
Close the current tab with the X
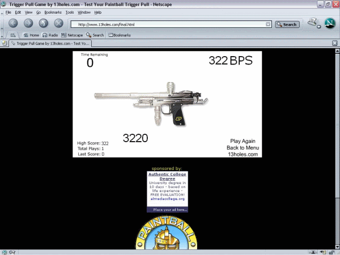click(x=334, y=43)
